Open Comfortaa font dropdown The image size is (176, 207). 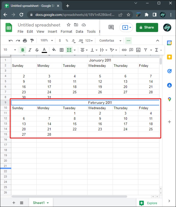click(x=110, y=40)
